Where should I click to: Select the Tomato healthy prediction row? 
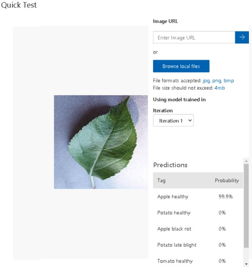coord(198,261)
